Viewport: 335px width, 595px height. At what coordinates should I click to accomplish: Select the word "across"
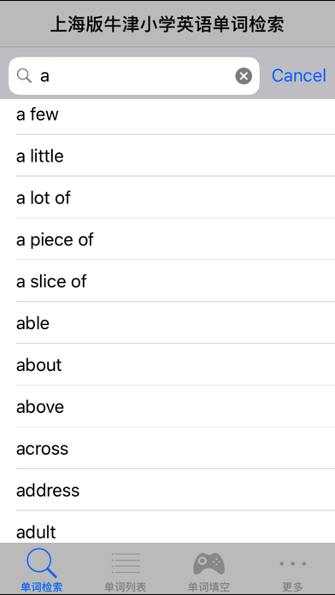point(167,448)
